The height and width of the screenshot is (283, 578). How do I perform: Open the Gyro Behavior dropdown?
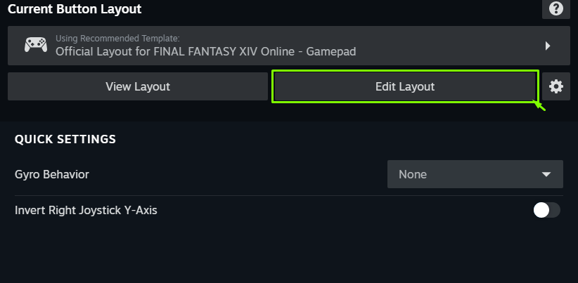(475, 174)
